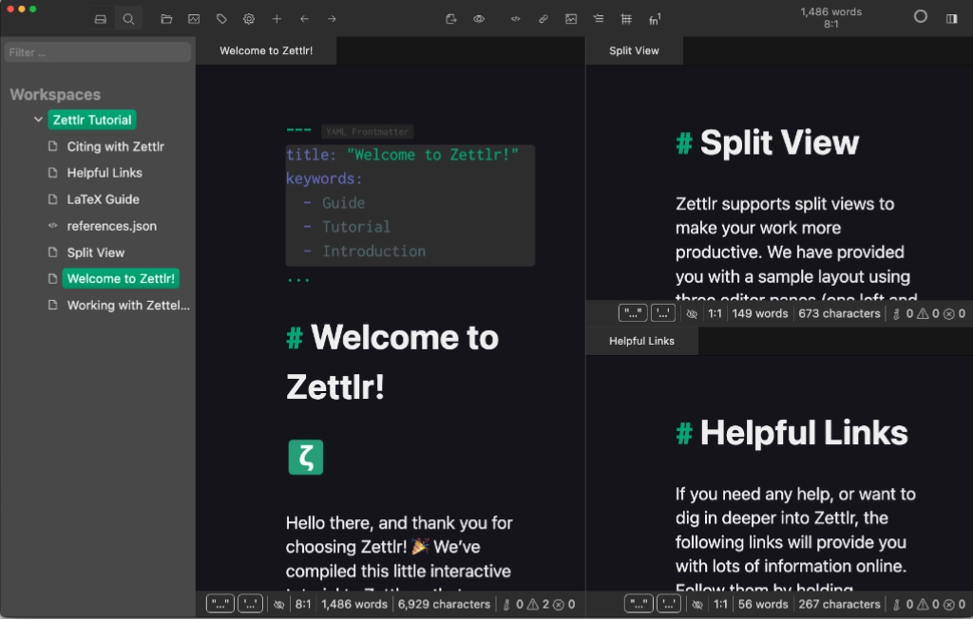Toggle the right sidebar panel icon
973x619 pixels.
click(951, 18)
